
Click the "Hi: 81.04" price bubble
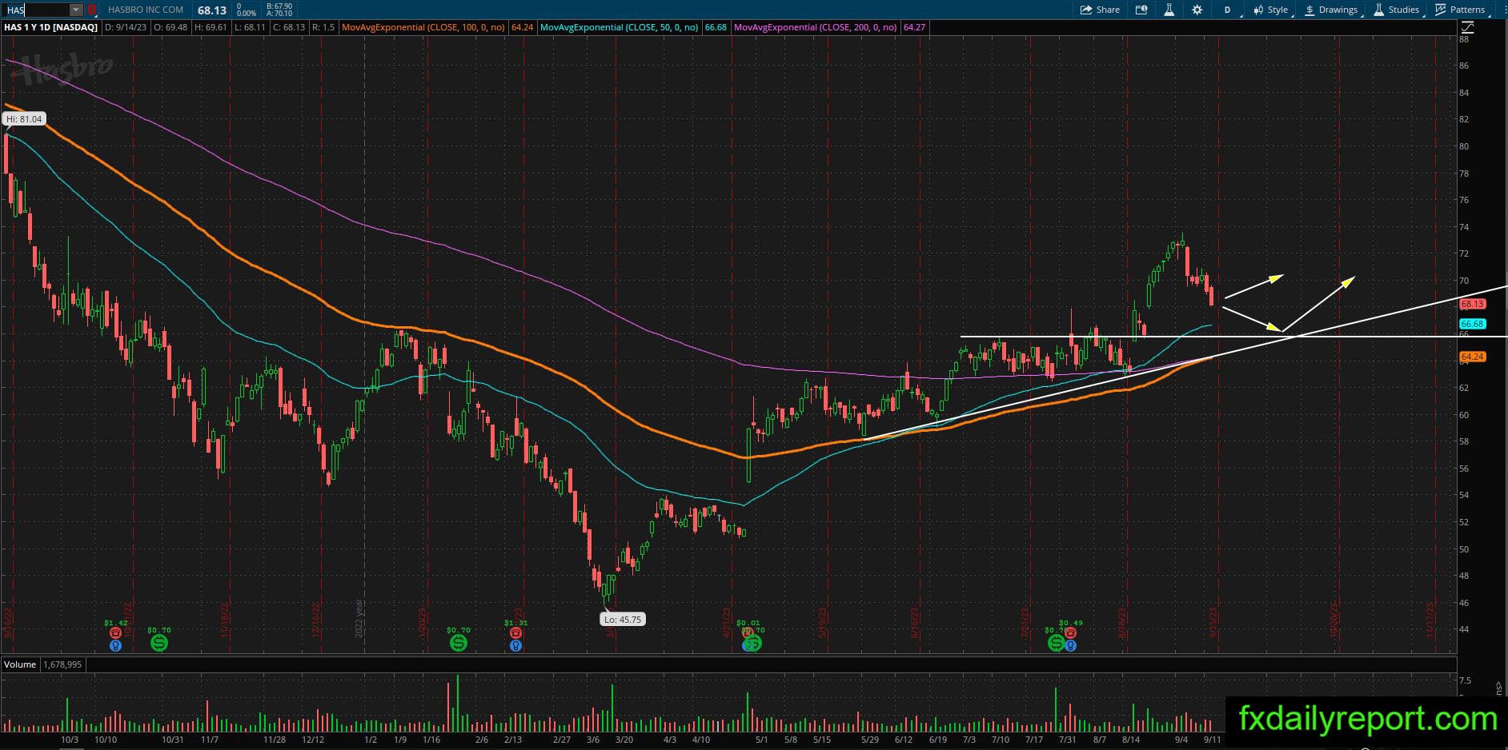(x=24, y=119)
